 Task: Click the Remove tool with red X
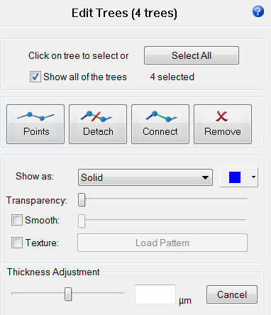coord(223,124)
